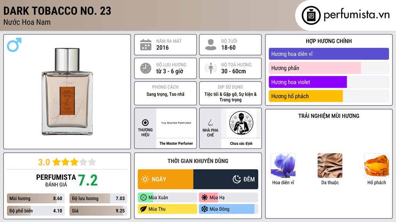Click the blue male gender symbol
Screen dimensions: 396x222
pos(14,45)
